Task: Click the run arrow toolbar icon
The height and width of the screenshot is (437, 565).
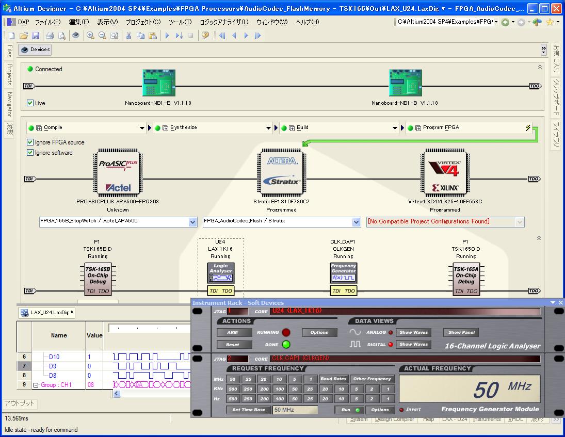Action: [x=167, y=35]
